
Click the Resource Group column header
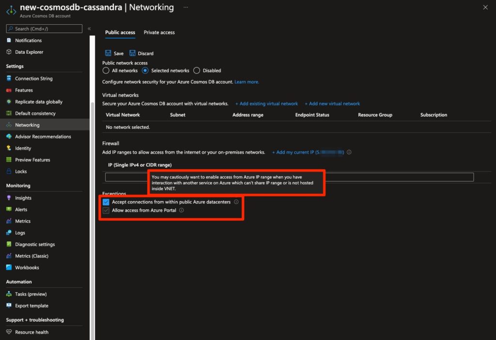tap(375, 115)
